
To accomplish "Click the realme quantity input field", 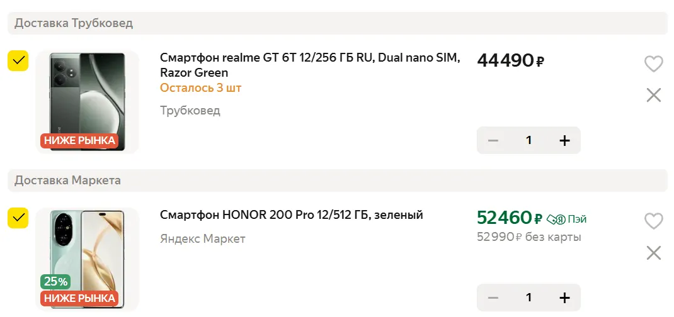I will 528,140.
